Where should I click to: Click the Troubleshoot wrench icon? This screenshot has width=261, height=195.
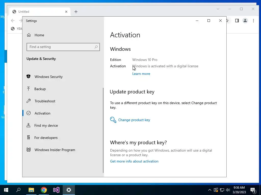(x=29, y=101)
